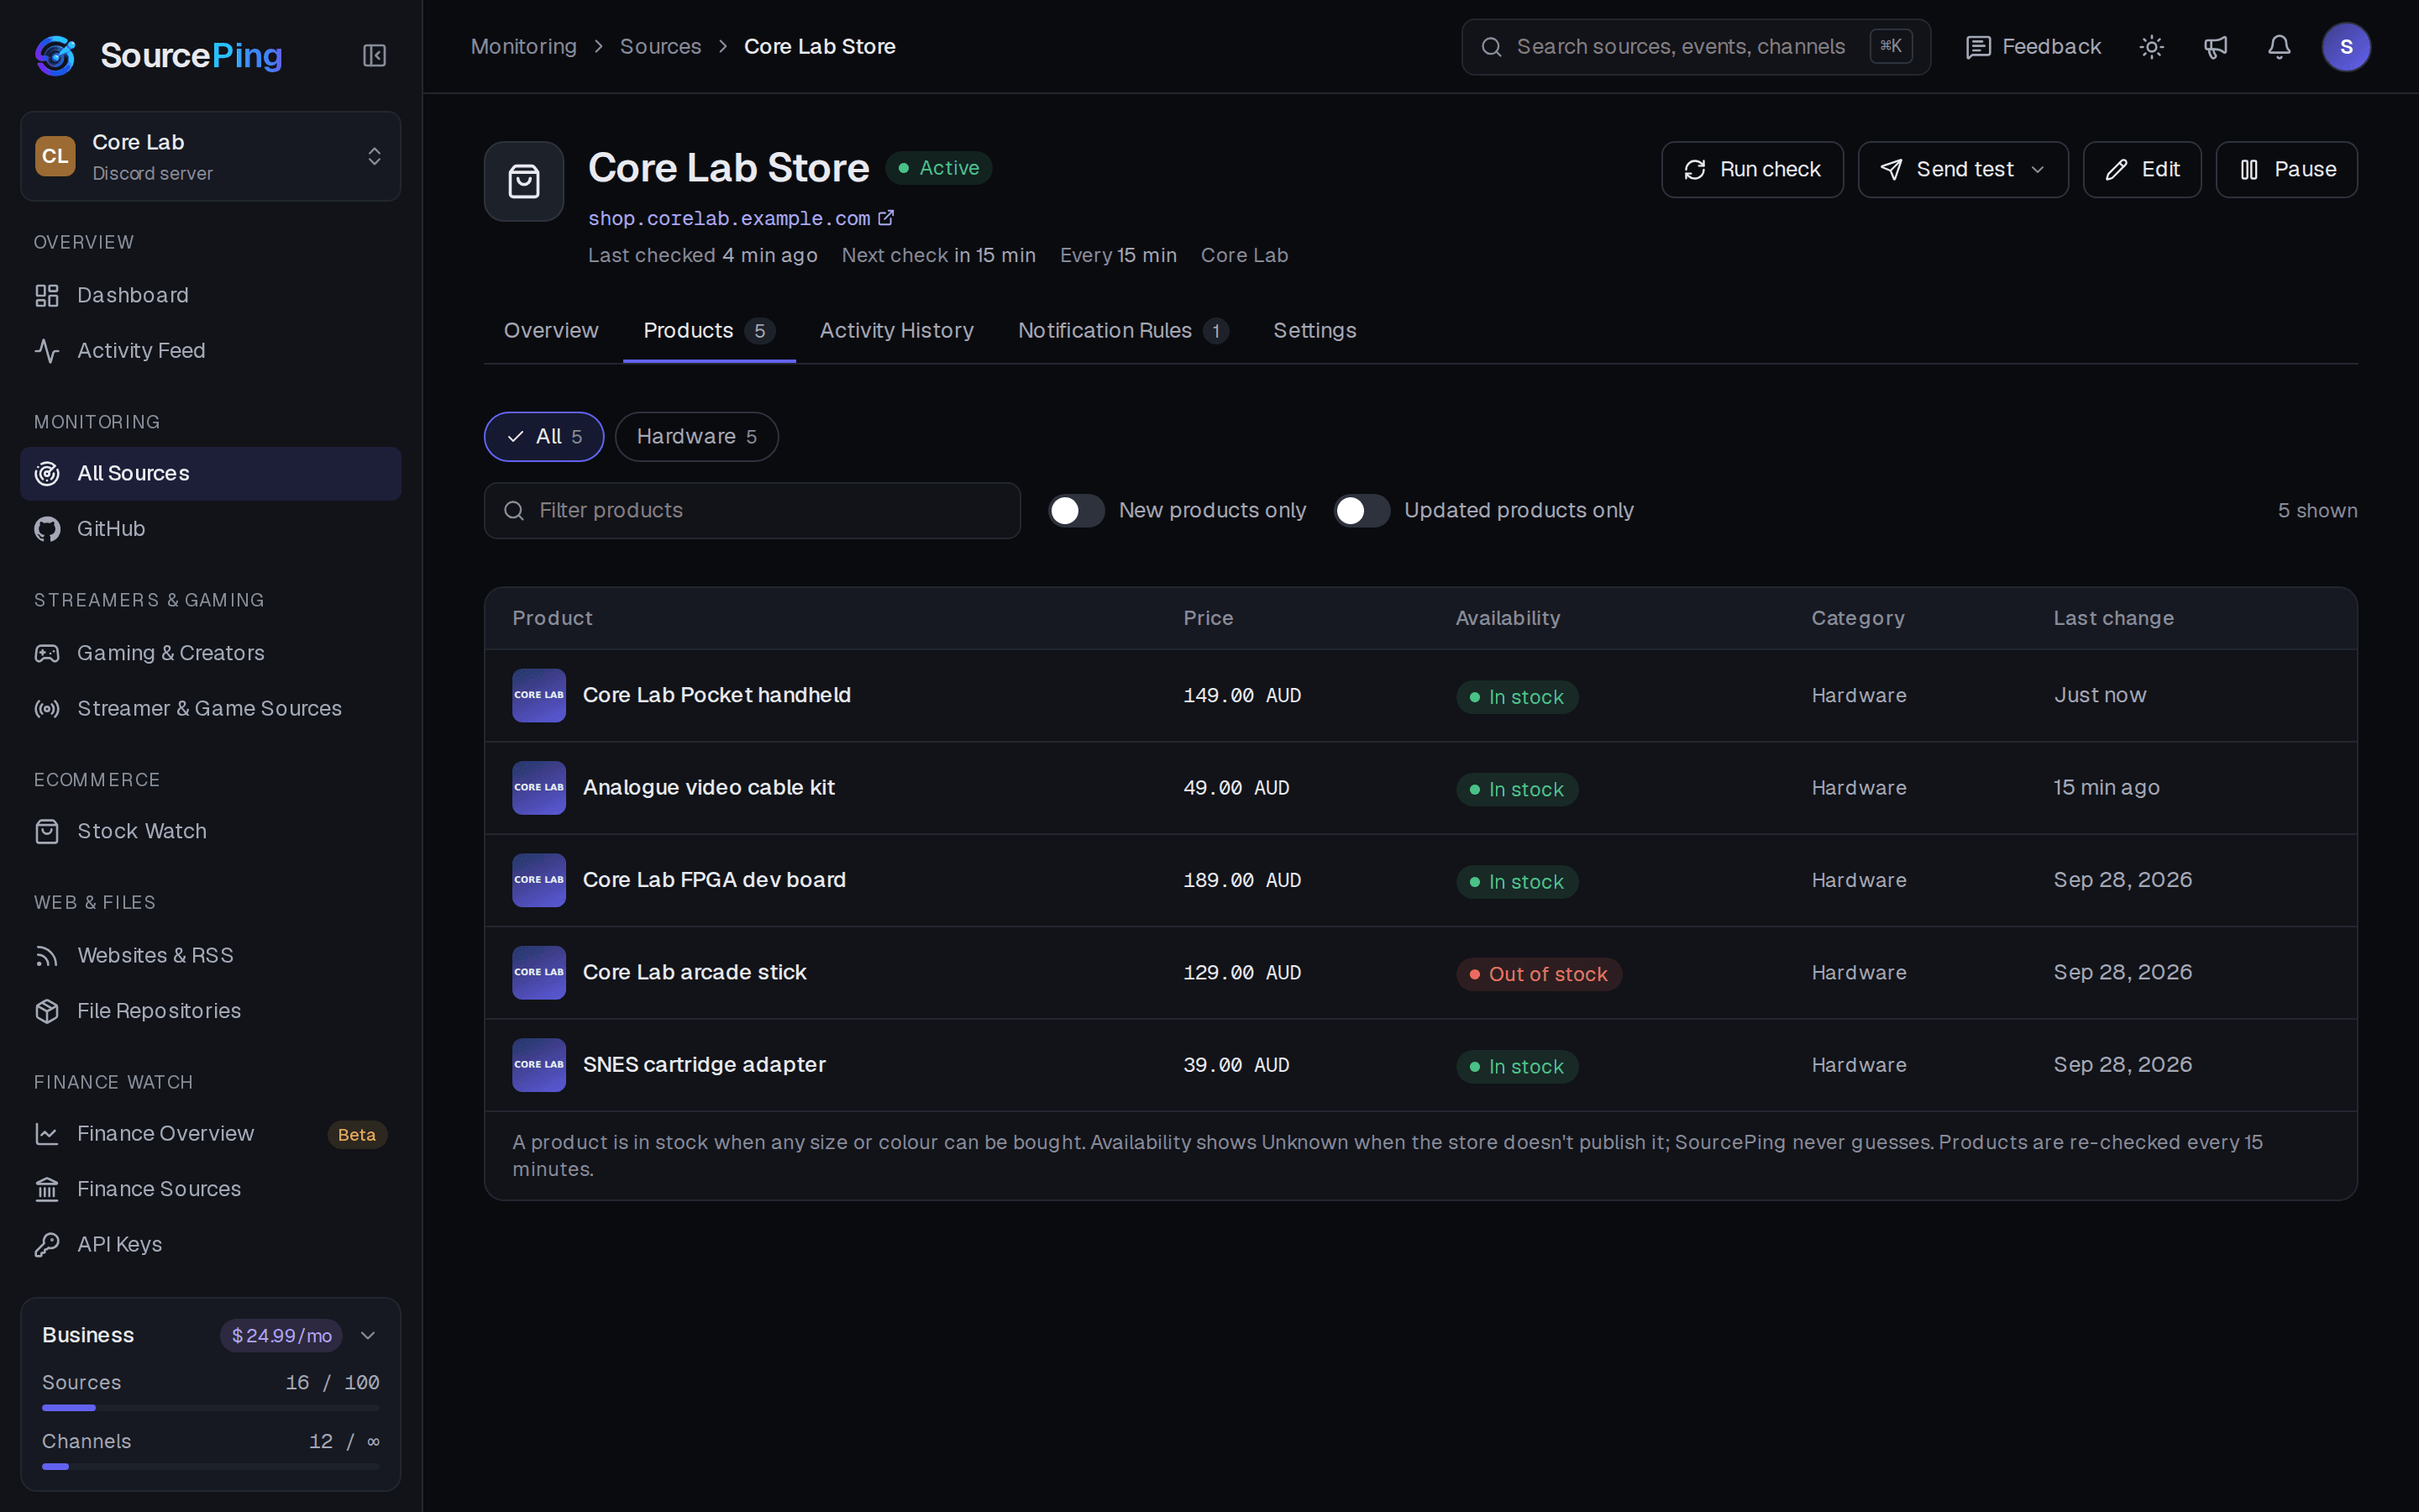
Task: Go to Monitoring breadcrumb
Action: coord(524,47)
